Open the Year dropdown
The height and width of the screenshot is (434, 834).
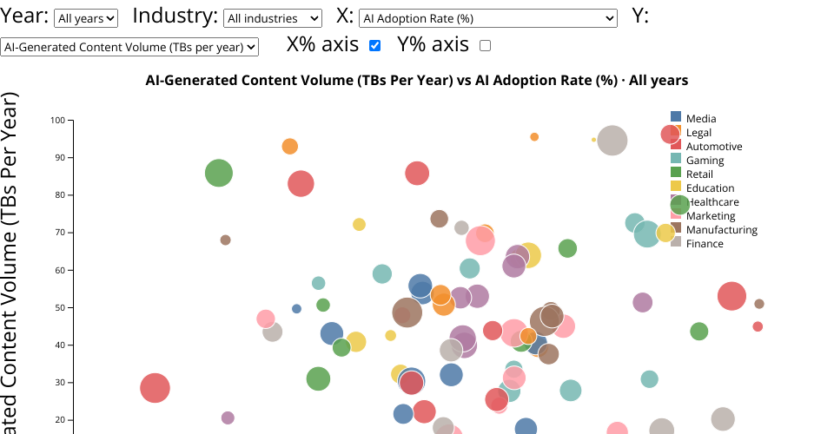point(85,18)
